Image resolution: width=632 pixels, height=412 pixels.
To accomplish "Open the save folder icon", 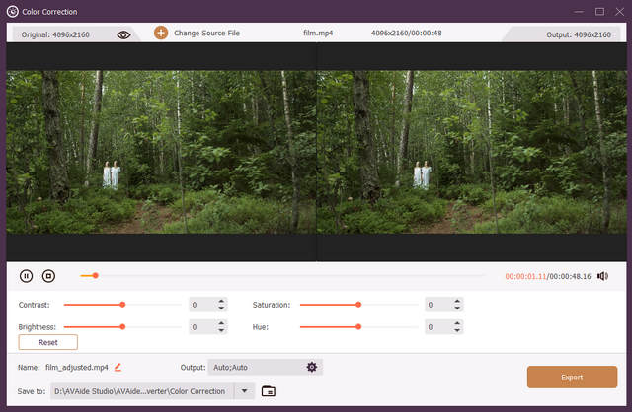I will coord(268,391).
